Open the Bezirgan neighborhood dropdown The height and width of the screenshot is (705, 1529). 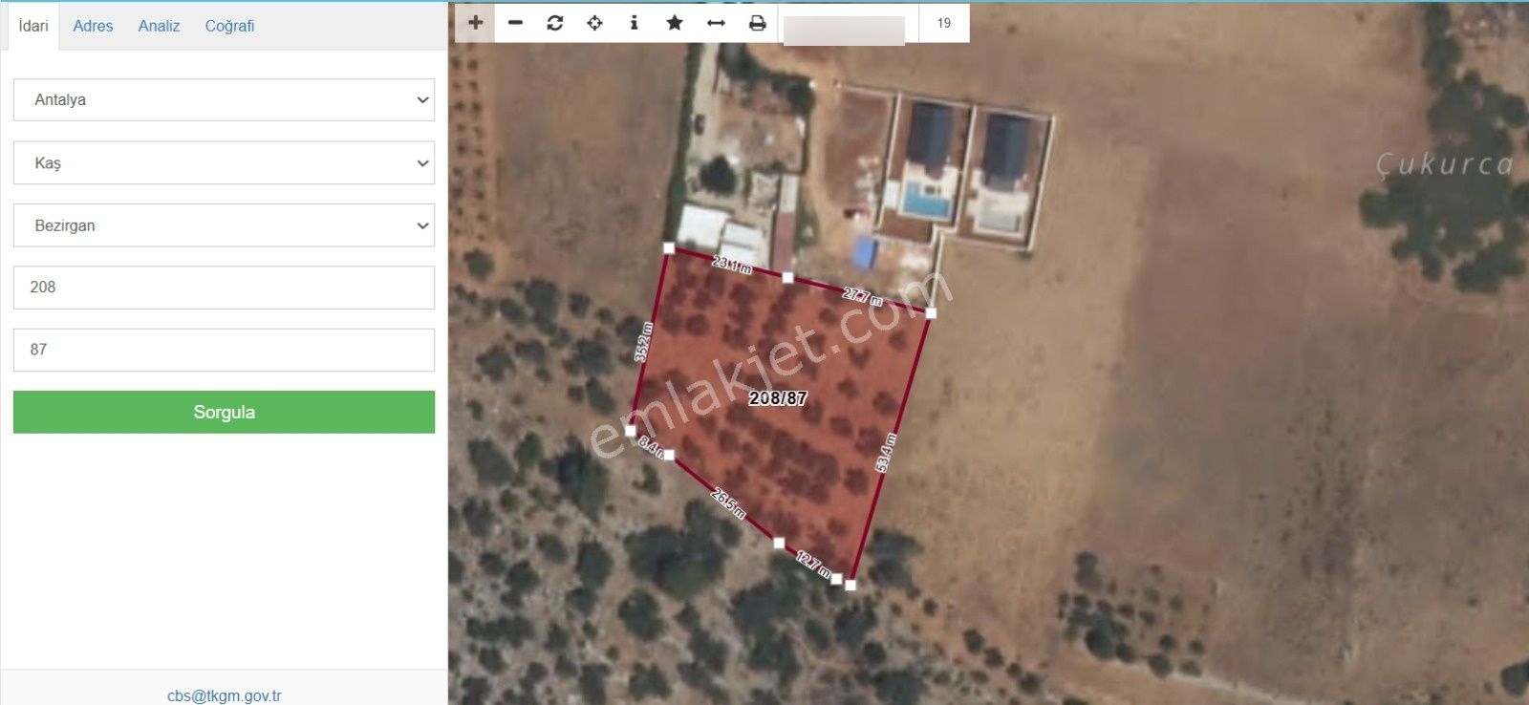click(x=224, y=226)
